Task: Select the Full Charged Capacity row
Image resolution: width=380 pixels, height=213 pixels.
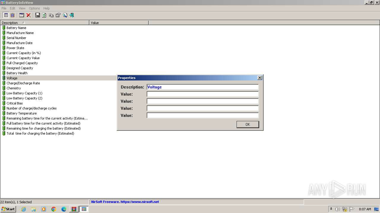Action: point(22,63)
